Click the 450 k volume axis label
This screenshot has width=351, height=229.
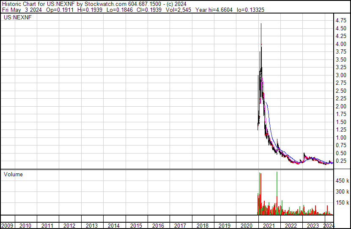pyautogui.click(x=342, y=181)
